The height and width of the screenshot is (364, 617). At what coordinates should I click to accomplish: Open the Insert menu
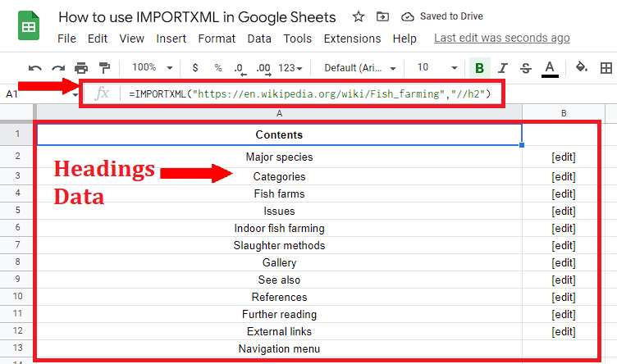point(171,39)
